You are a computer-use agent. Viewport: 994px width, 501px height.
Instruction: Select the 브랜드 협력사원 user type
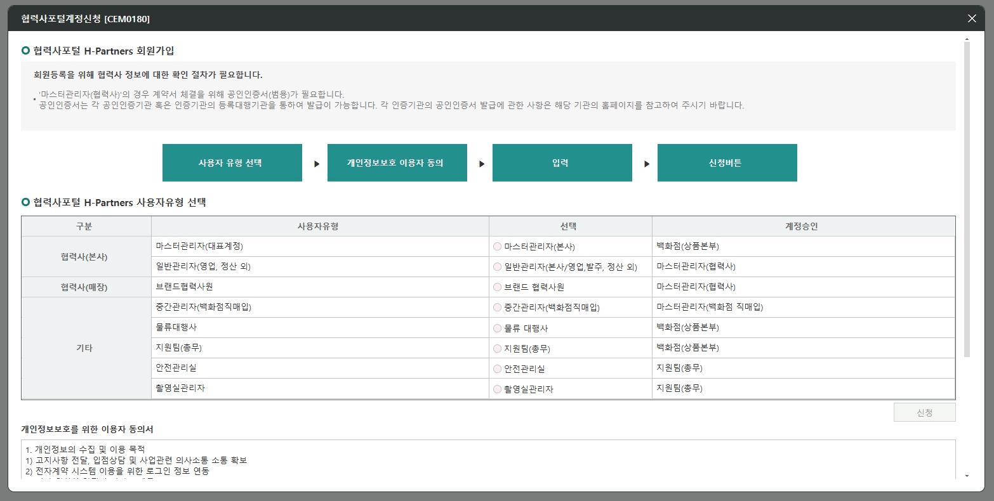498,287
